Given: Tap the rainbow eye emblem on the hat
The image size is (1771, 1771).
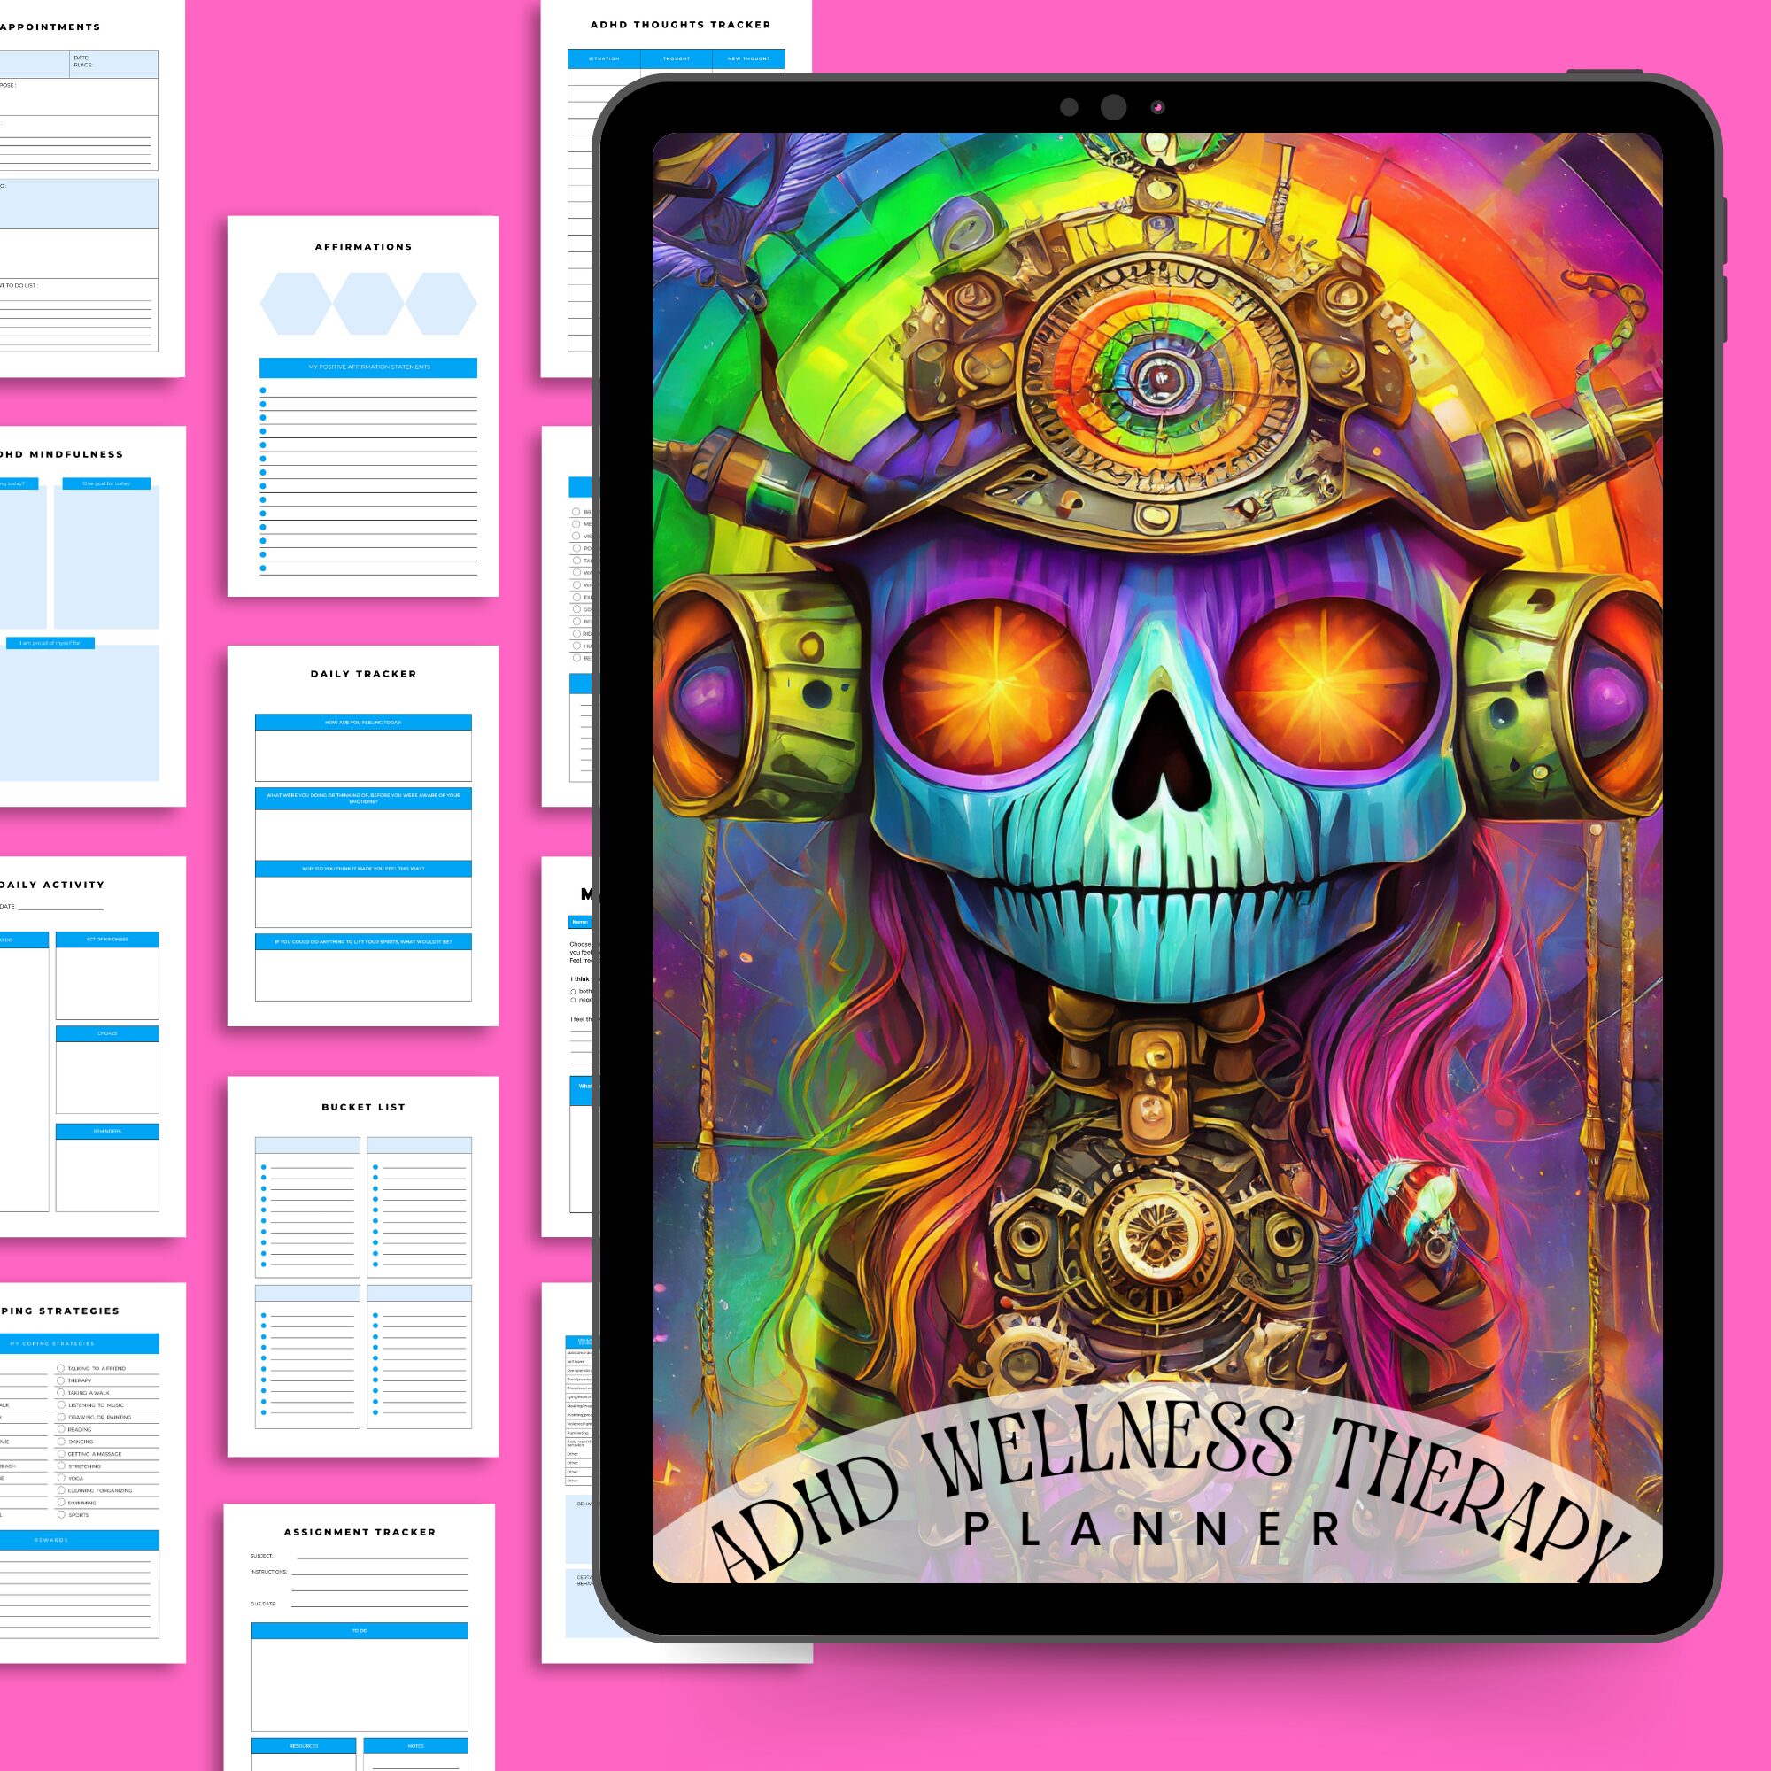Looking at the screenshot, I should [x=1162, y=375].
